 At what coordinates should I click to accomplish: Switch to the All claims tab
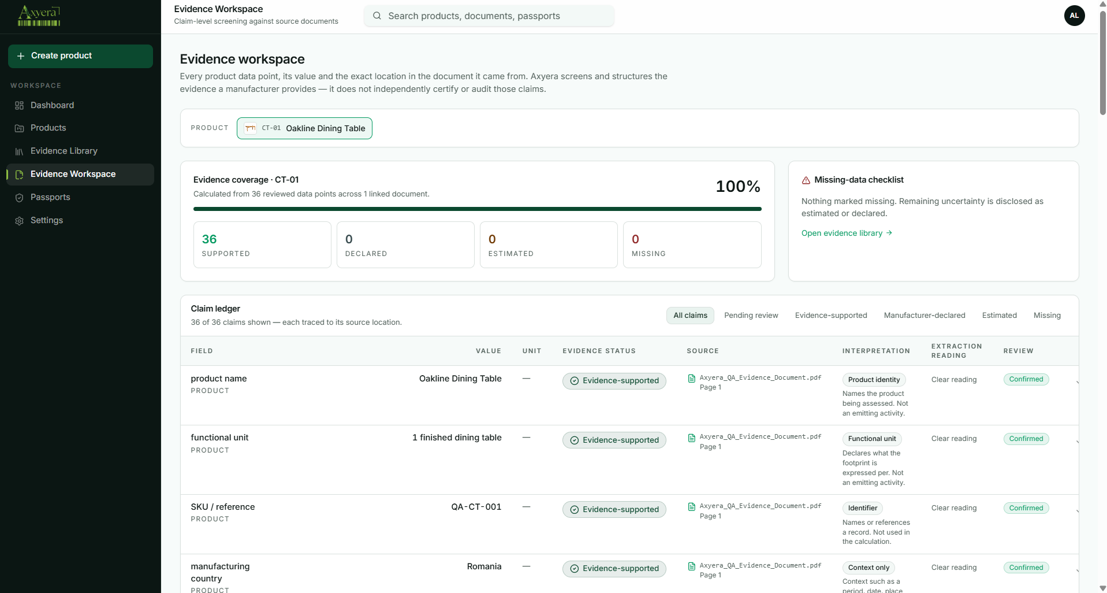click(690, 316)
